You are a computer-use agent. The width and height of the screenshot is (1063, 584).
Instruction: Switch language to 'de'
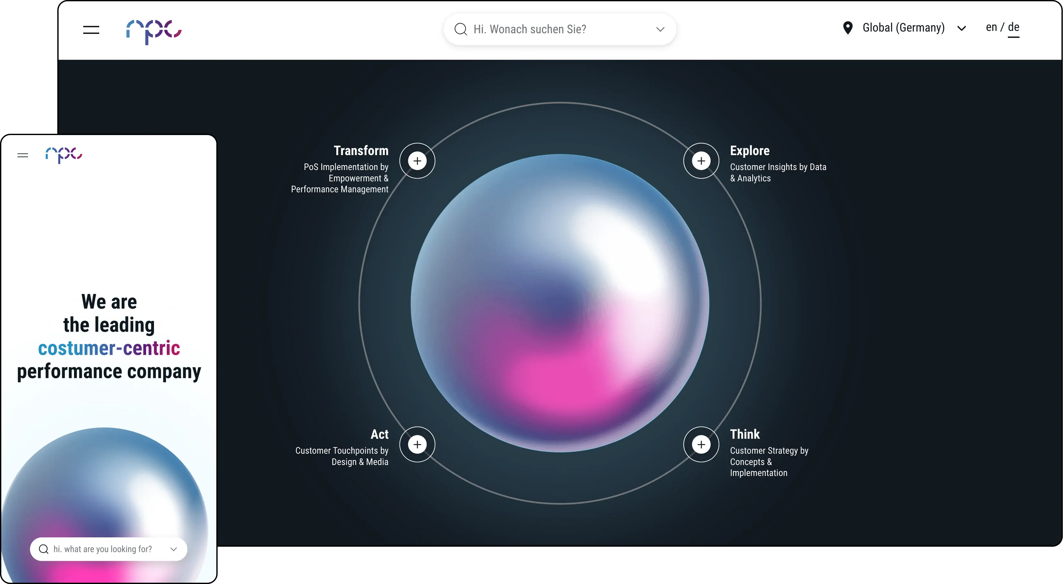pos(1013,27)
